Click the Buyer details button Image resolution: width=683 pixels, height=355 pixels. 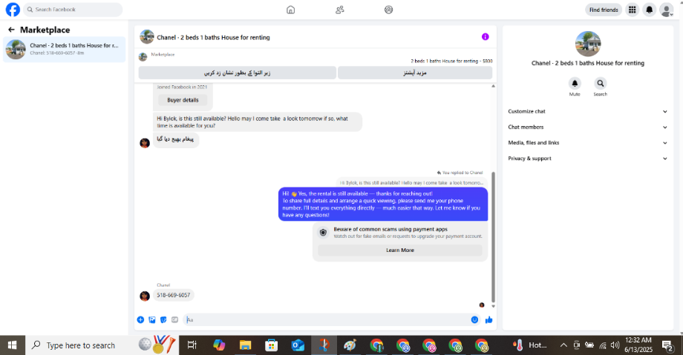tap(183, 100)
